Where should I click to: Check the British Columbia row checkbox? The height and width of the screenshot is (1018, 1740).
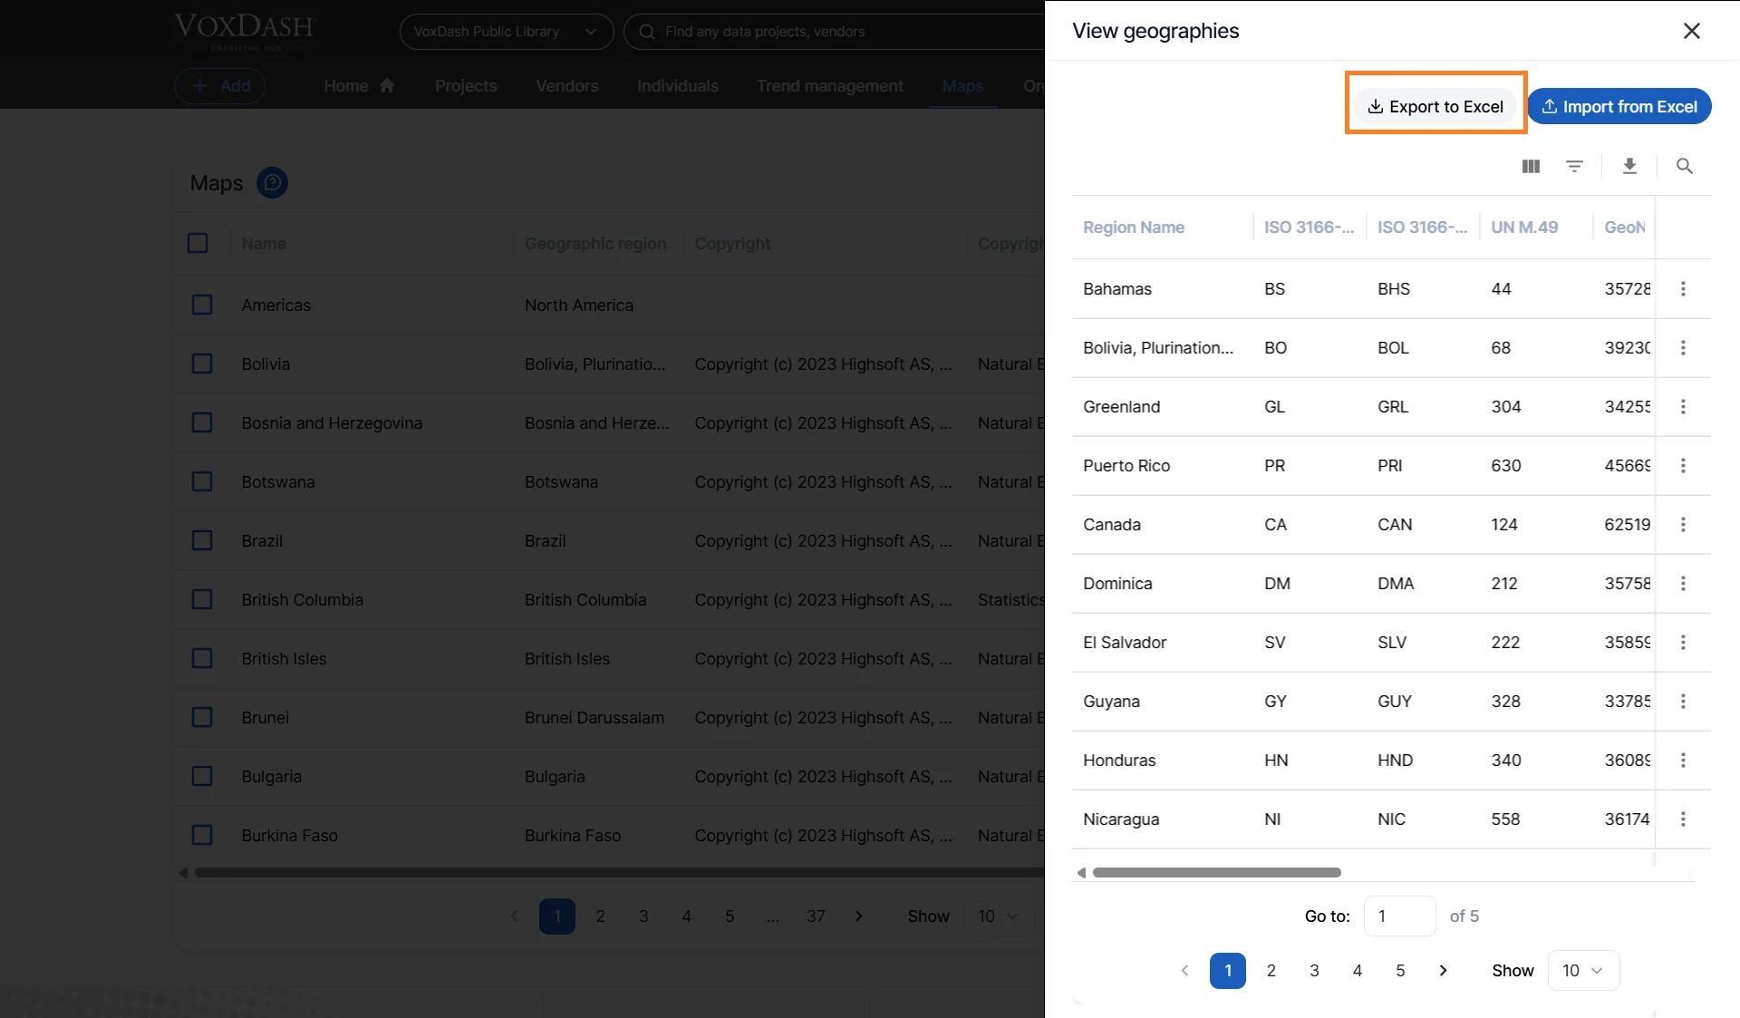point(202,599)
